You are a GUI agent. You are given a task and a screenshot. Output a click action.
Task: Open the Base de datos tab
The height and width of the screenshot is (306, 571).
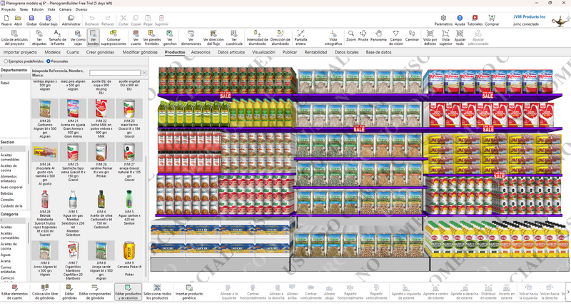click(x=379, y=52)
